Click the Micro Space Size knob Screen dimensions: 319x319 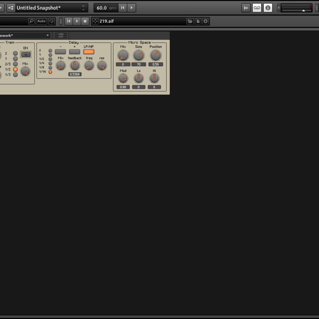pos(139,55)
